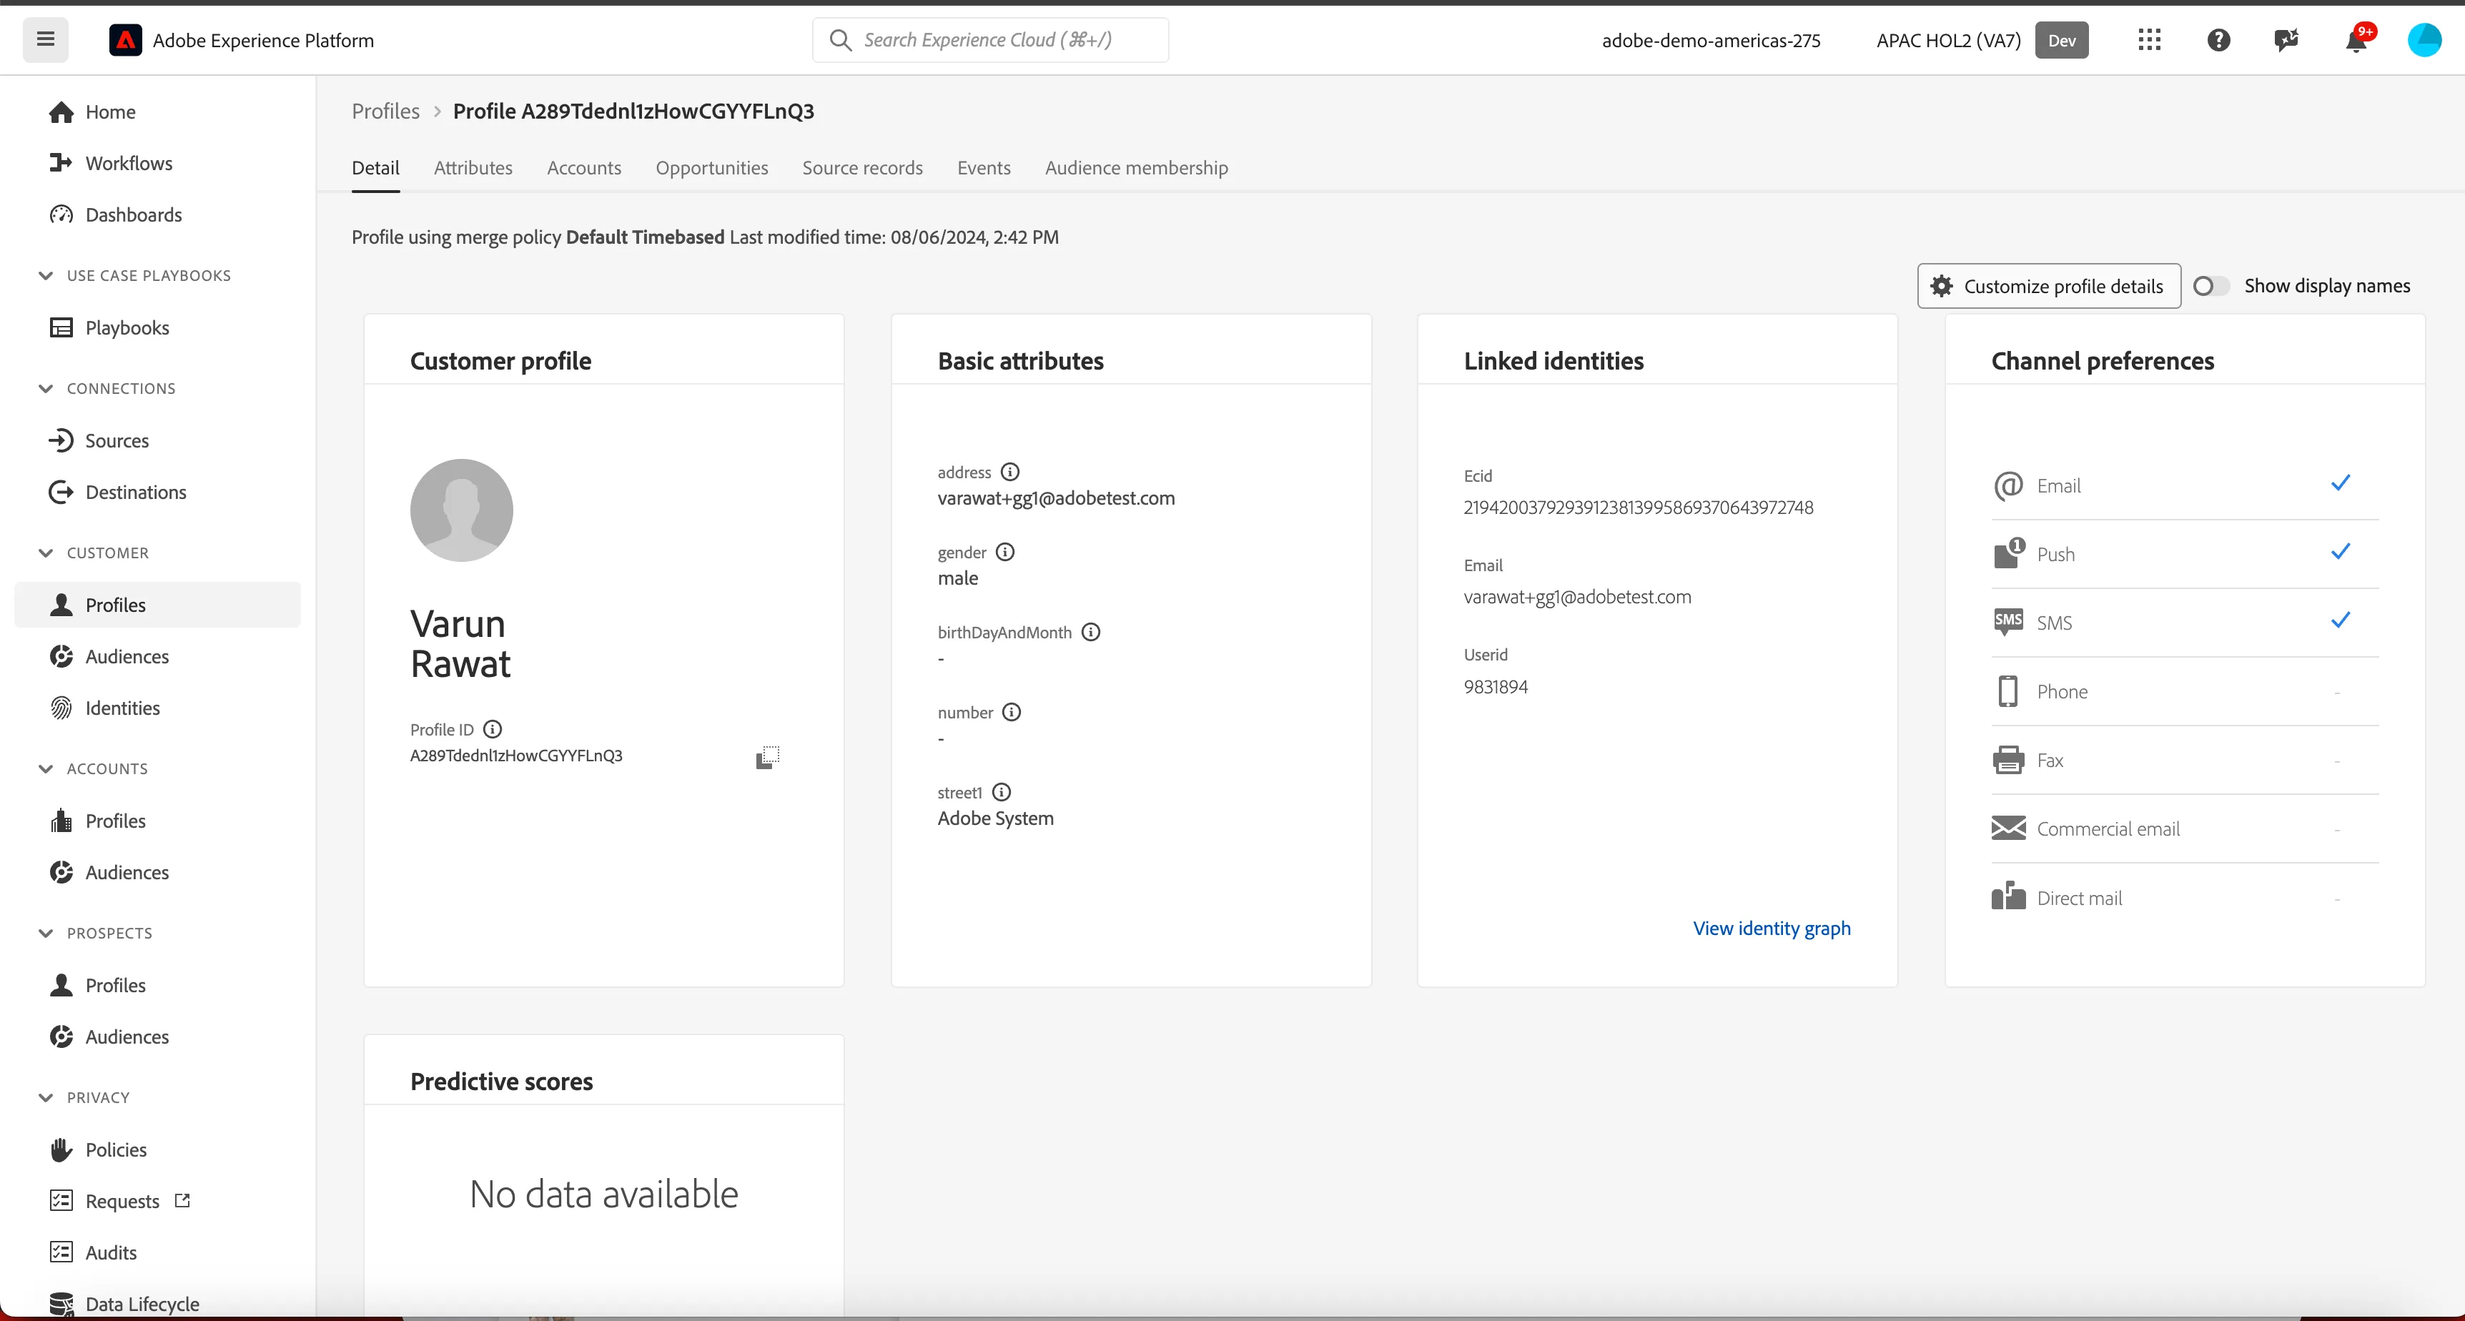The height and width of the screenshot is (1321, 2465).
Task: Collapse the Accounts section
Action: 45,768
